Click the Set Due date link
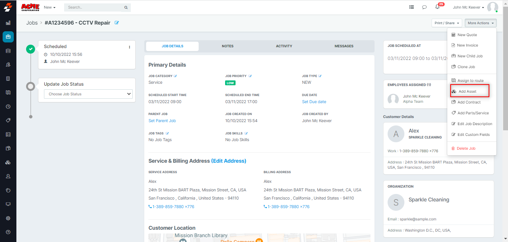The width and height of the screenshot is (508, 242). [x=314, y=102]
